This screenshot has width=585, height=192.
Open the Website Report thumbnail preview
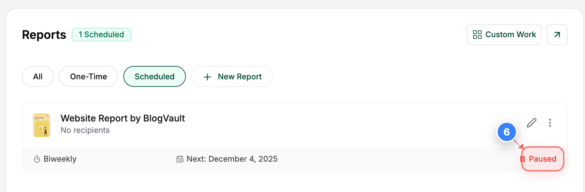click(42, 125)
